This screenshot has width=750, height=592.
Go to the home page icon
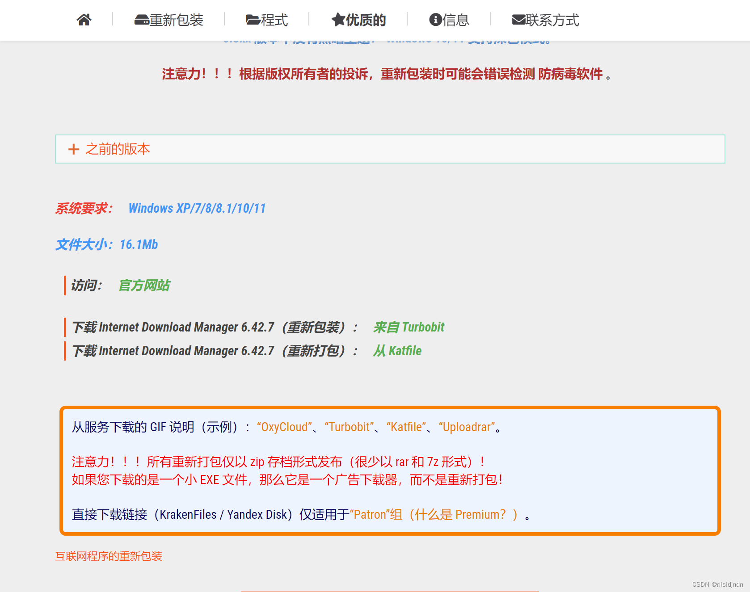click(84, 20)
